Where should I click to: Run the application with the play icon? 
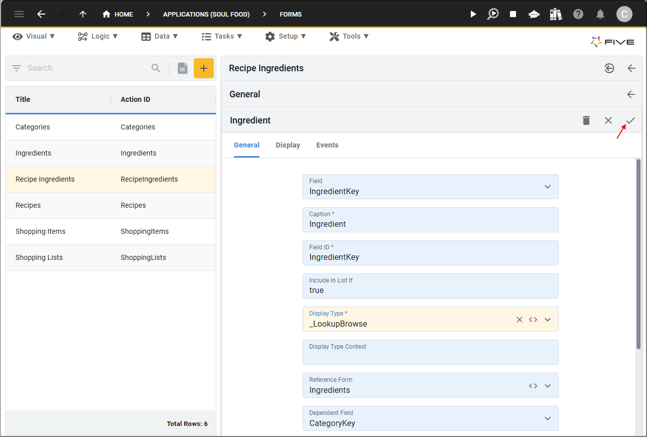coord(473,14)
